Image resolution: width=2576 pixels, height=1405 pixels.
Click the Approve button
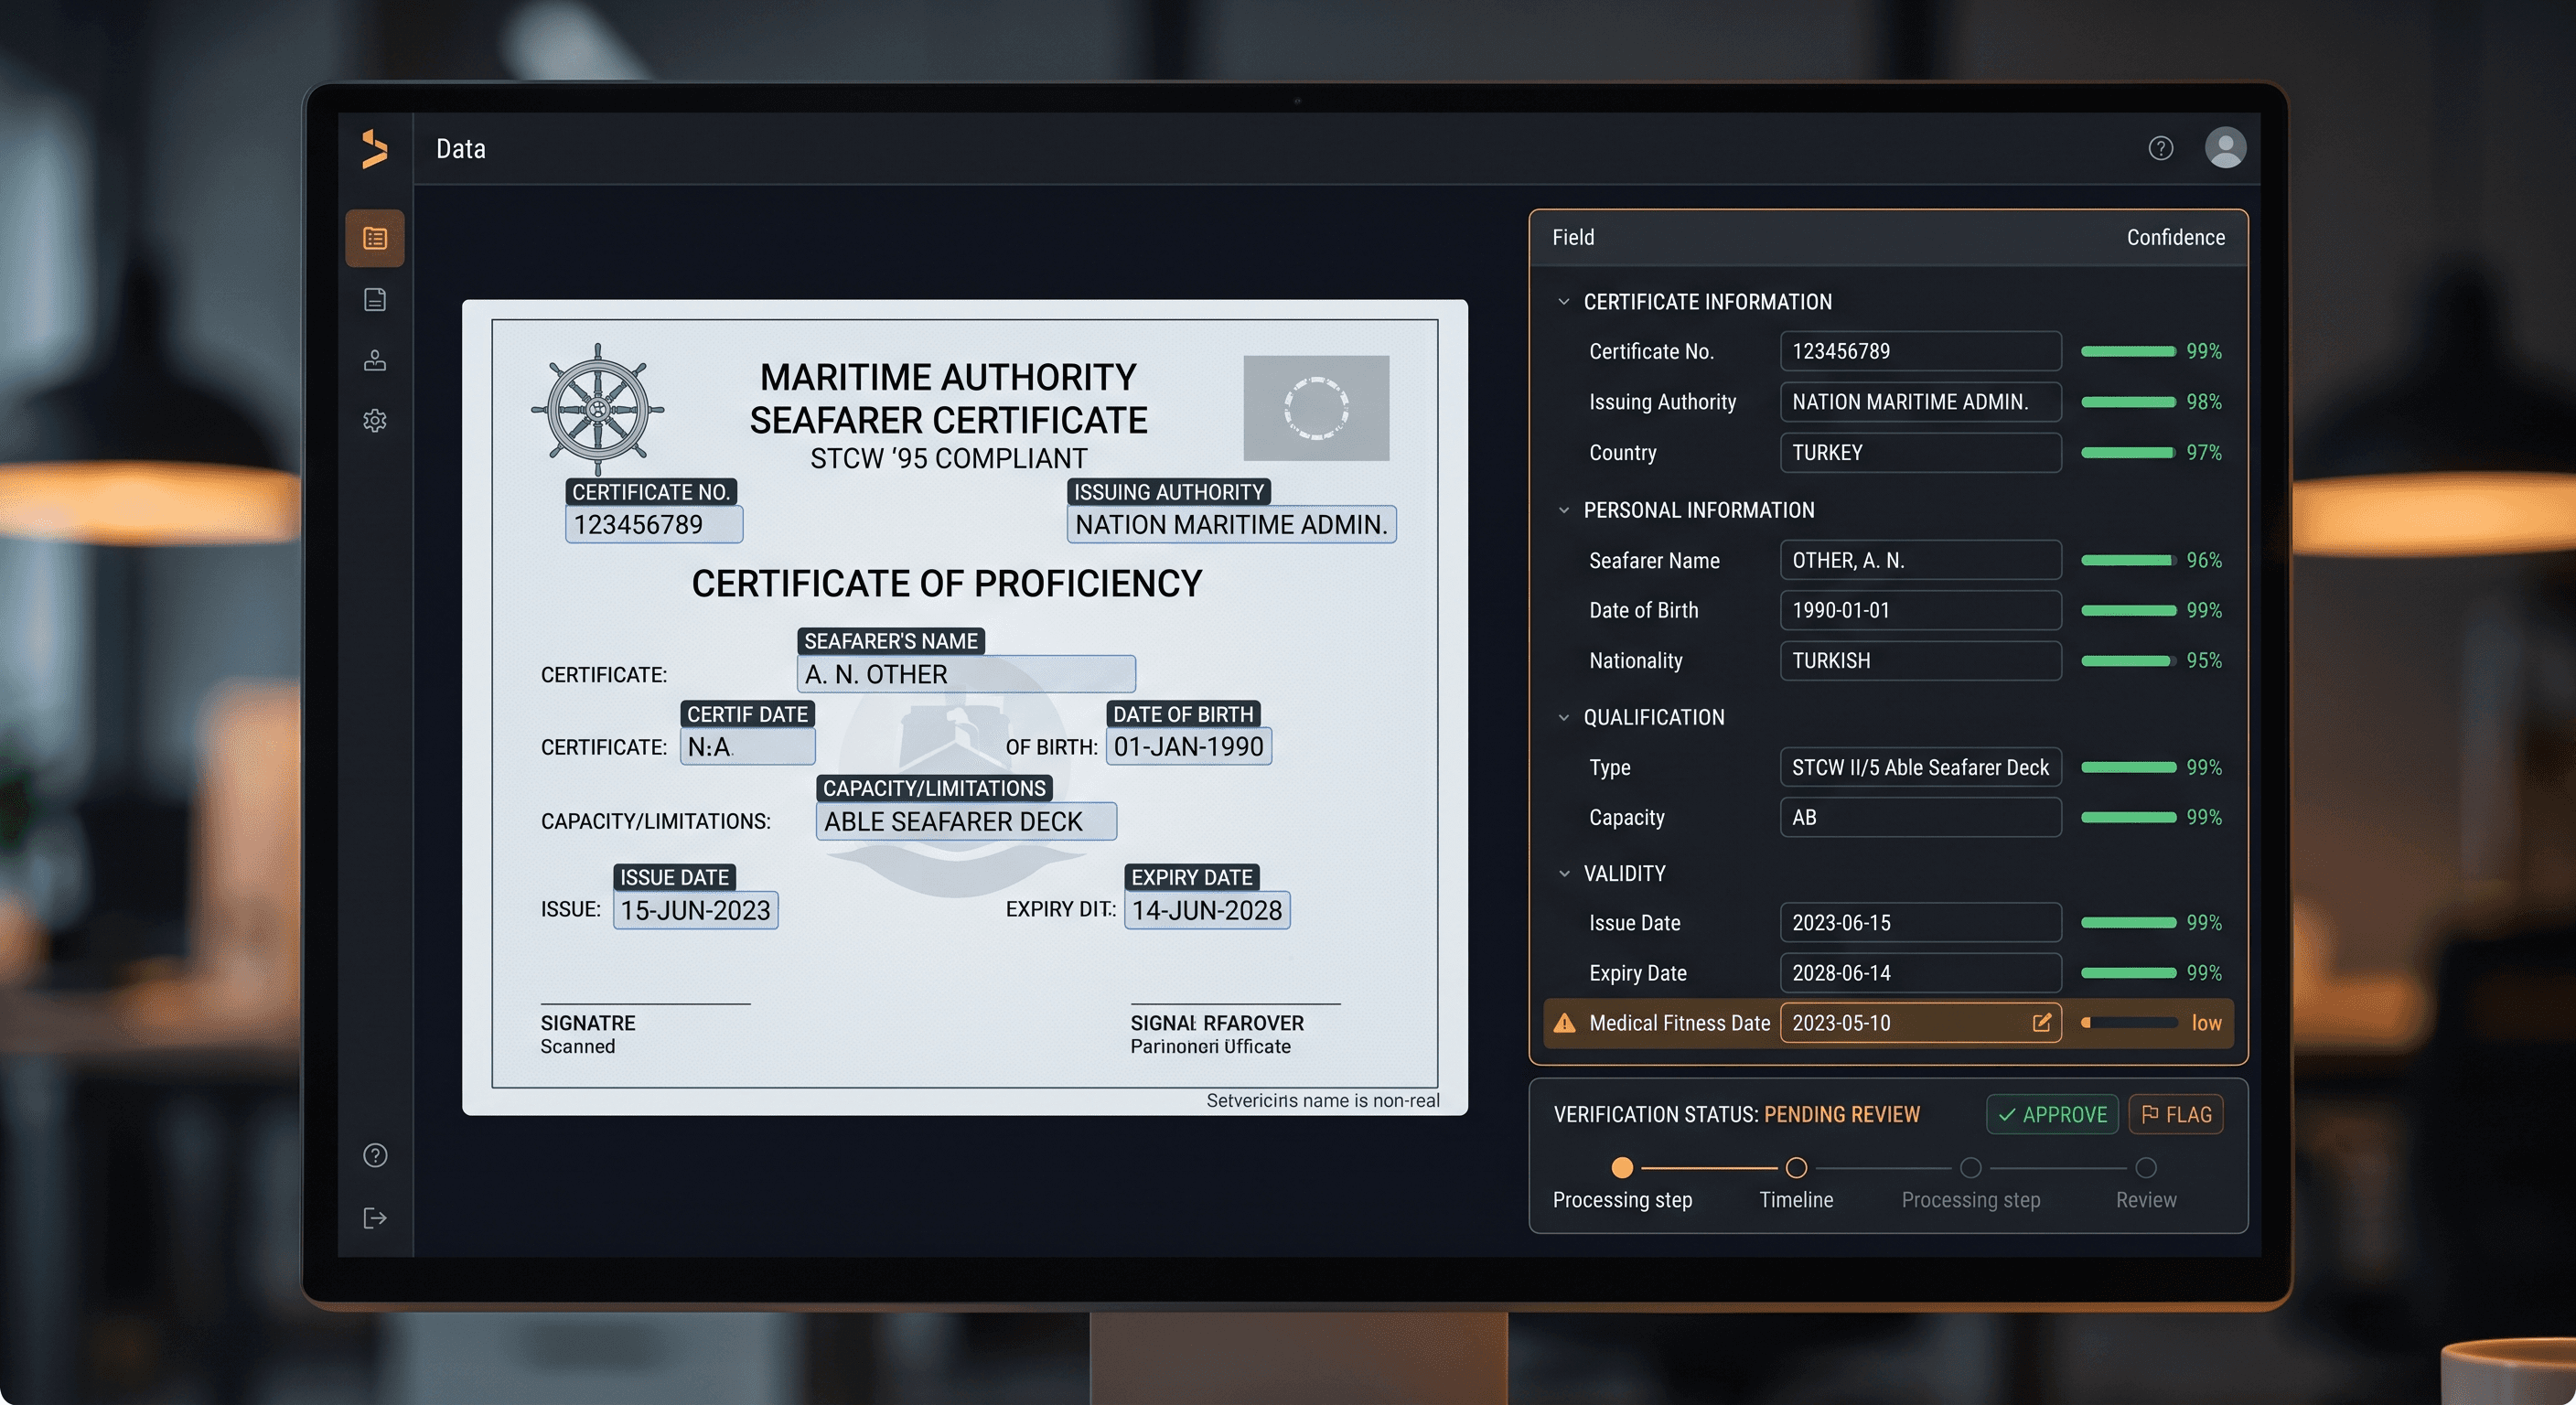click(x=2052, y=1114)
